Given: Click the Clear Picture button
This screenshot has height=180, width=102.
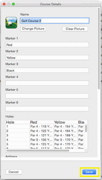Looking at the screenshot, I should point(75,29).
